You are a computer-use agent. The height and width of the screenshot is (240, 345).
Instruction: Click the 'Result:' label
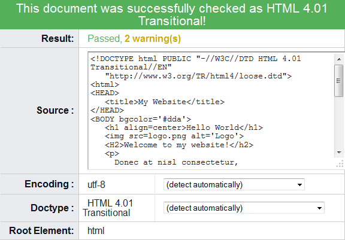[57, 38]
